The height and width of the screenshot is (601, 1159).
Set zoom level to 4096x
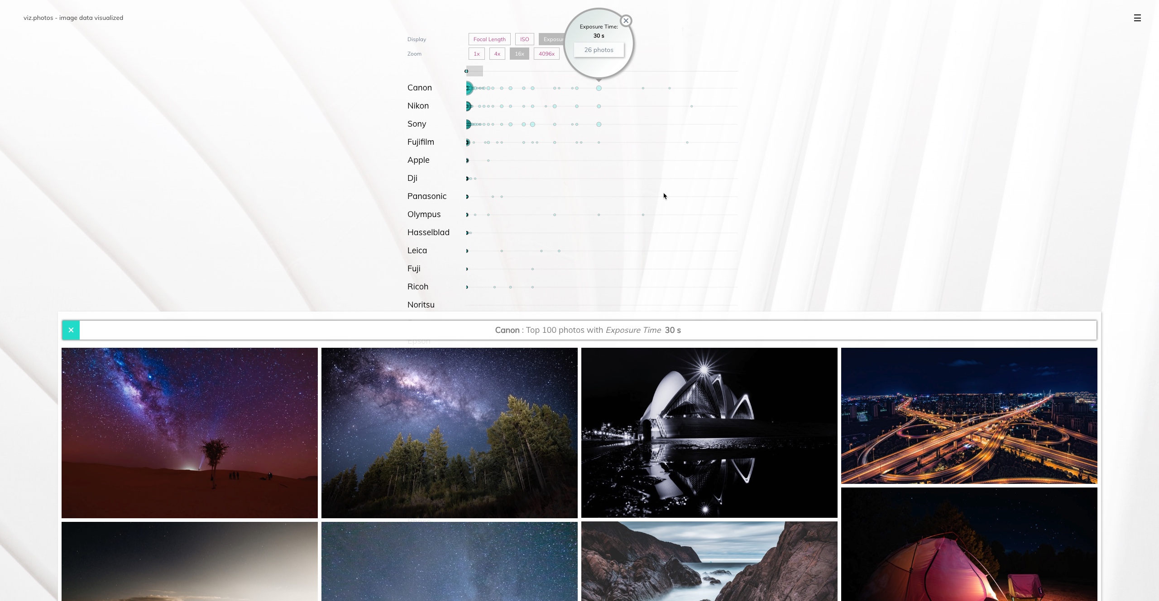coord(546,53)
